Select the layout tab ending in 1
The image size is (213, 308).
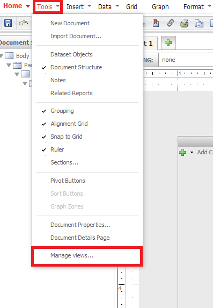click(x=150, y=43)
